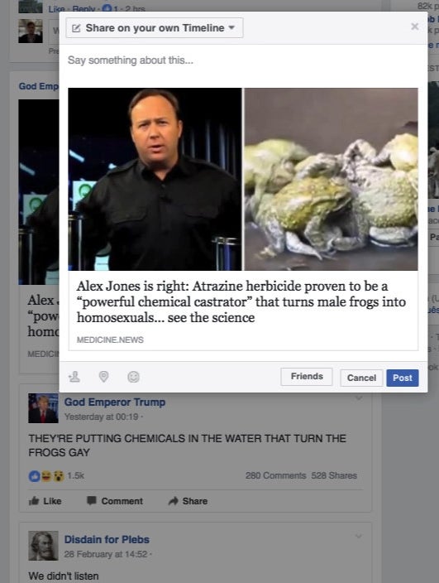Open the Friends audience selector
Screen dimensions: 439x583
(307, 377)
